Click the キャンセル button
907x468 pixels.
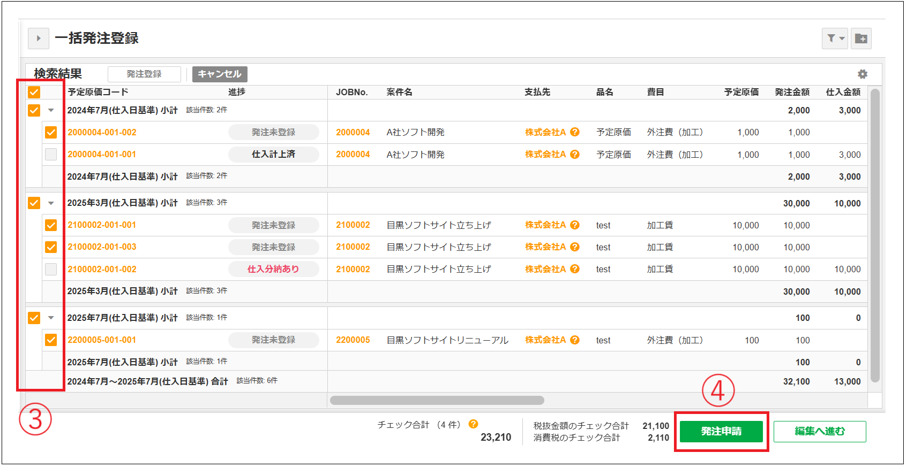[x=220, y=74]
